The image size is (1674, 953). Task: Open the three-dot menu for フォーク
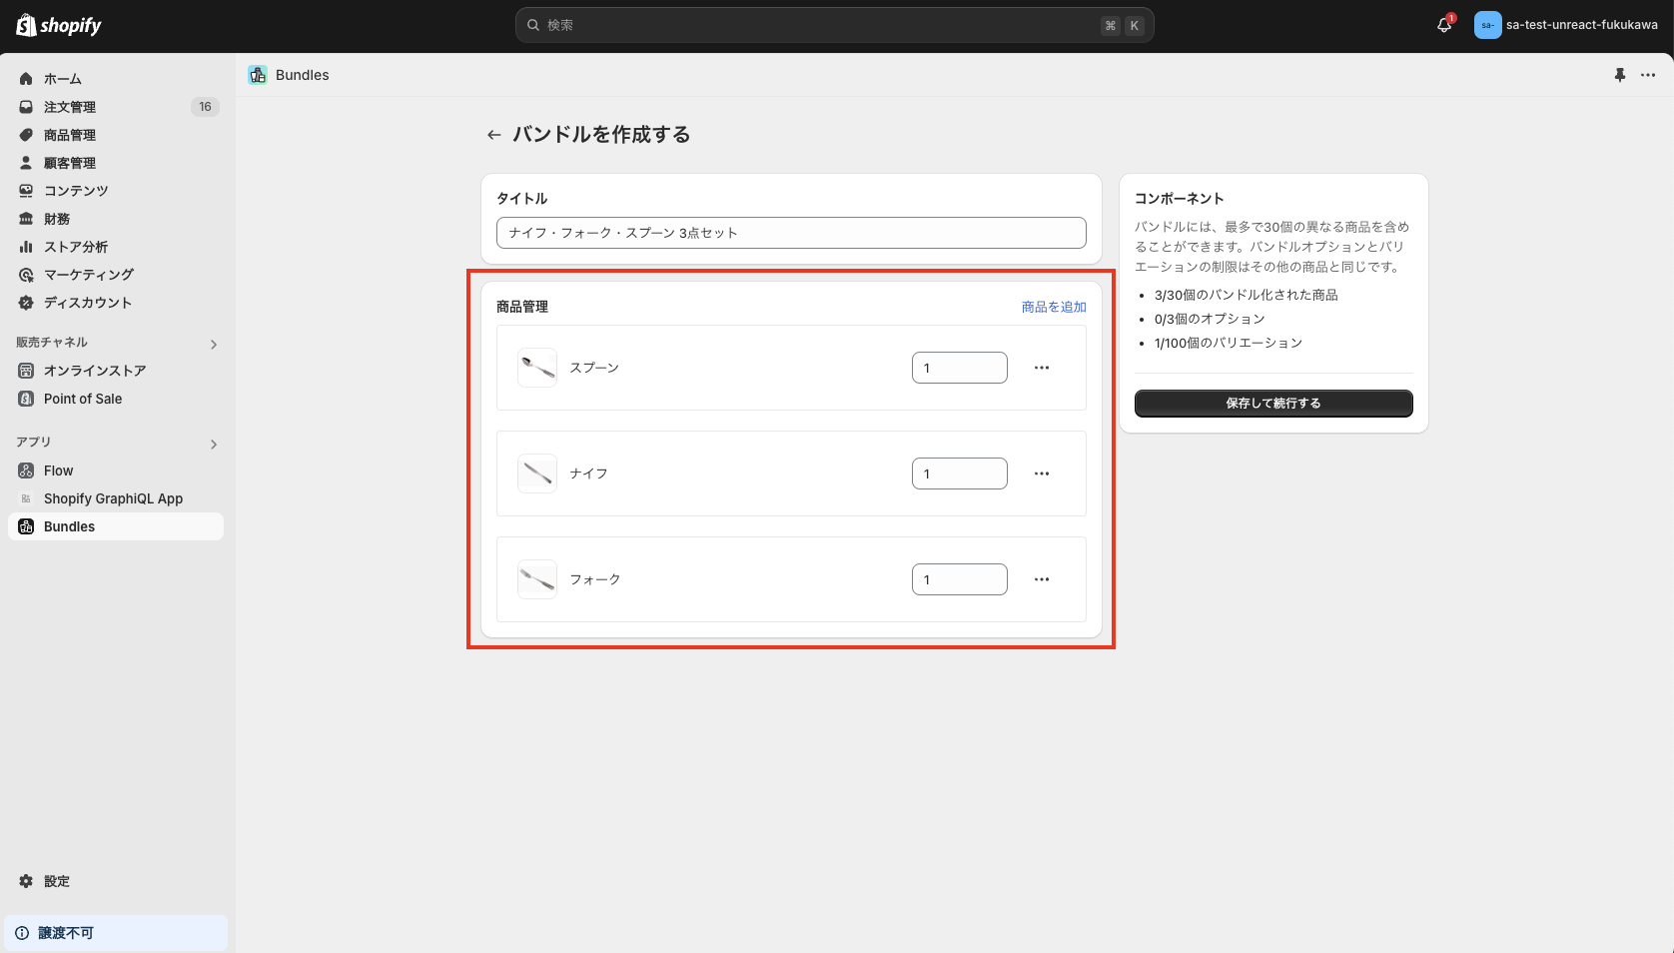coord(1042,579)
